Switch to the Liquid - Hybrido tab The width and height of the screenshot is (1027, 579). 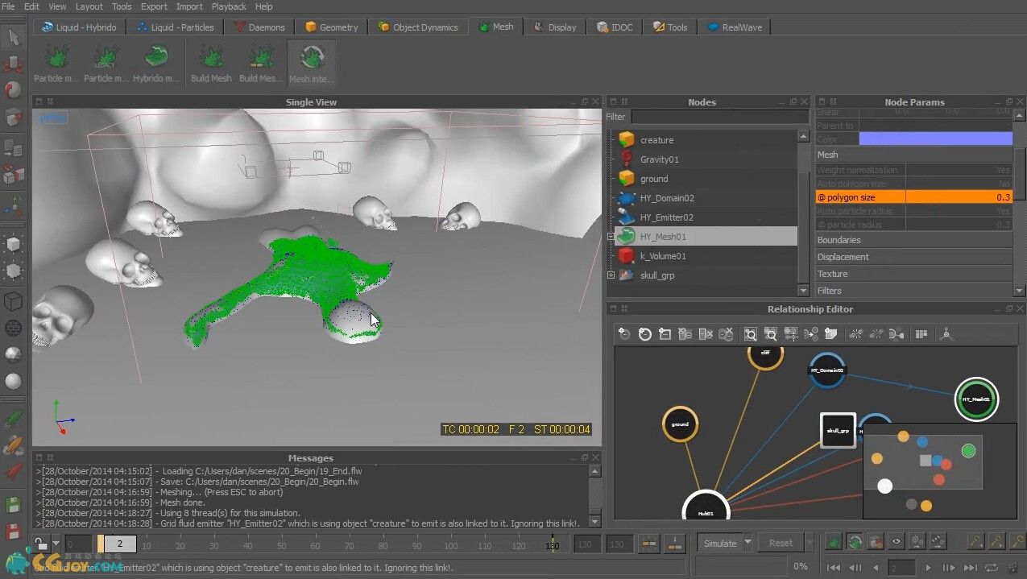(x=79, y=27)
